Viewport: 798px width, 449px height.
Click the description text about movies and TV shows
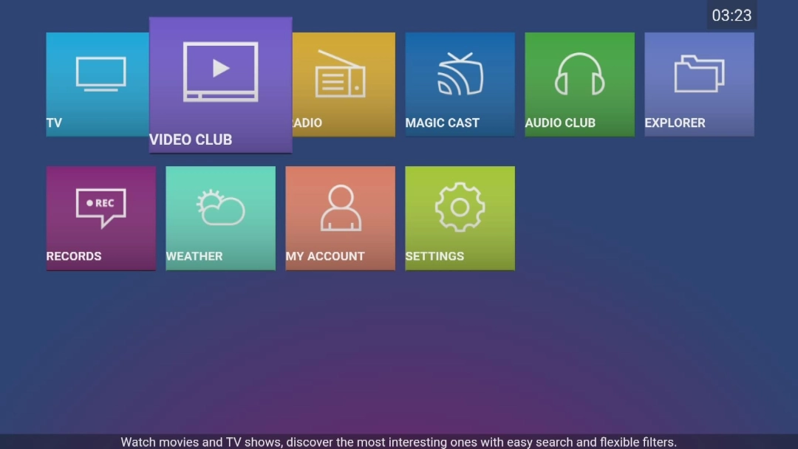click(x=398, y=442)
